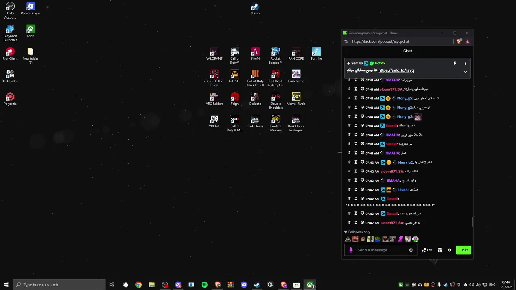Open Google Chrome from the taskbar

click(139, 285)
